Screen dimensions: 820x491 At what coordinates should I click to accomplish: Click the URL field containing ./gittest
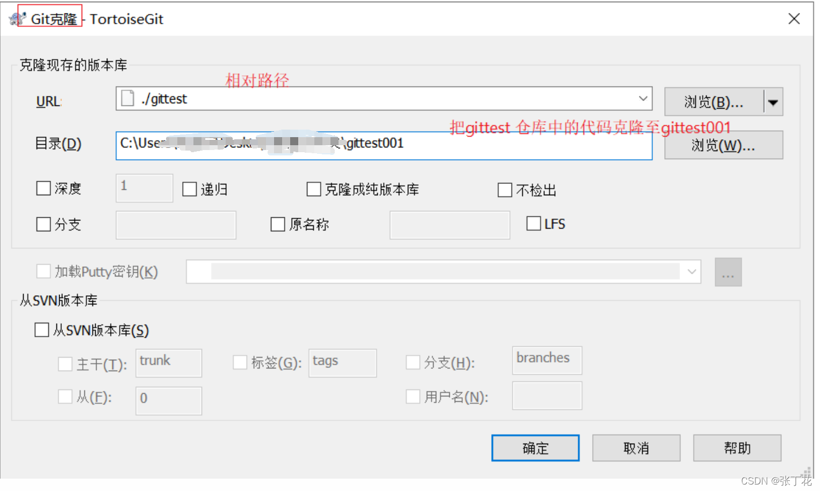pos(384,98)
